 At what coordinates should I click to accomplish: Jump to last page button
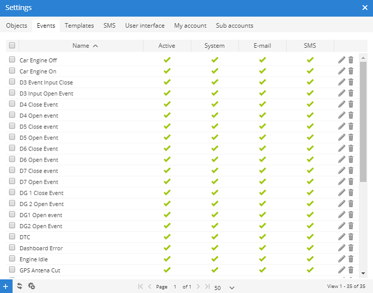pyautogui.click(x=207, y=286)
